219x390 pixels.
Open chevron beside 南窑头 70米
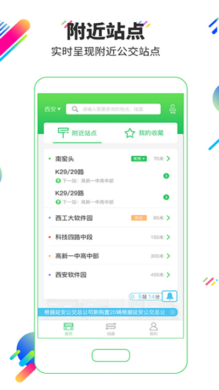tap(168, 158)
